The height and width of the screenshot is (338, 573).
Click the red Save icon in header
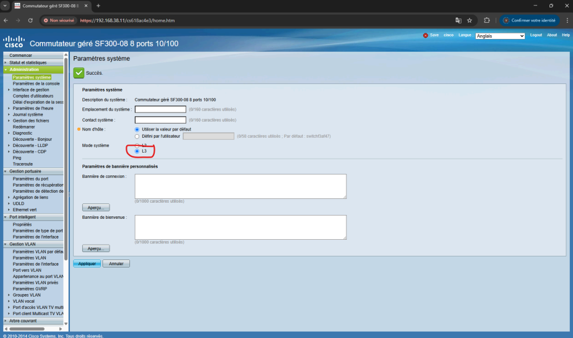(426, 35)
